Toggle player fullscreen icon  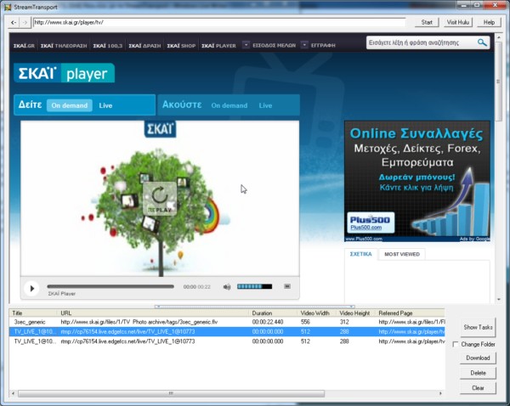pos(287,286)
